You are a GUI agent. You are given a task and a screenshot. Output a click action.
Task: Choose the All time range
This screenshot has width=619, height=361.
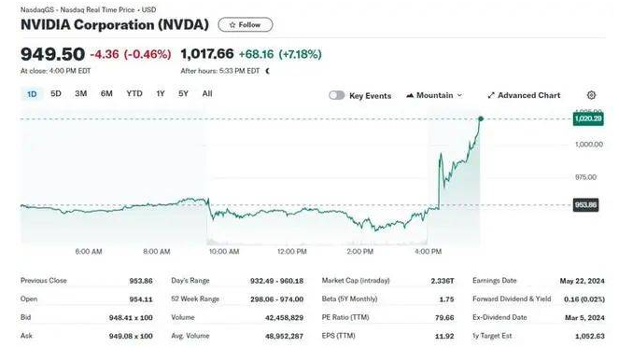coord(207,93)
